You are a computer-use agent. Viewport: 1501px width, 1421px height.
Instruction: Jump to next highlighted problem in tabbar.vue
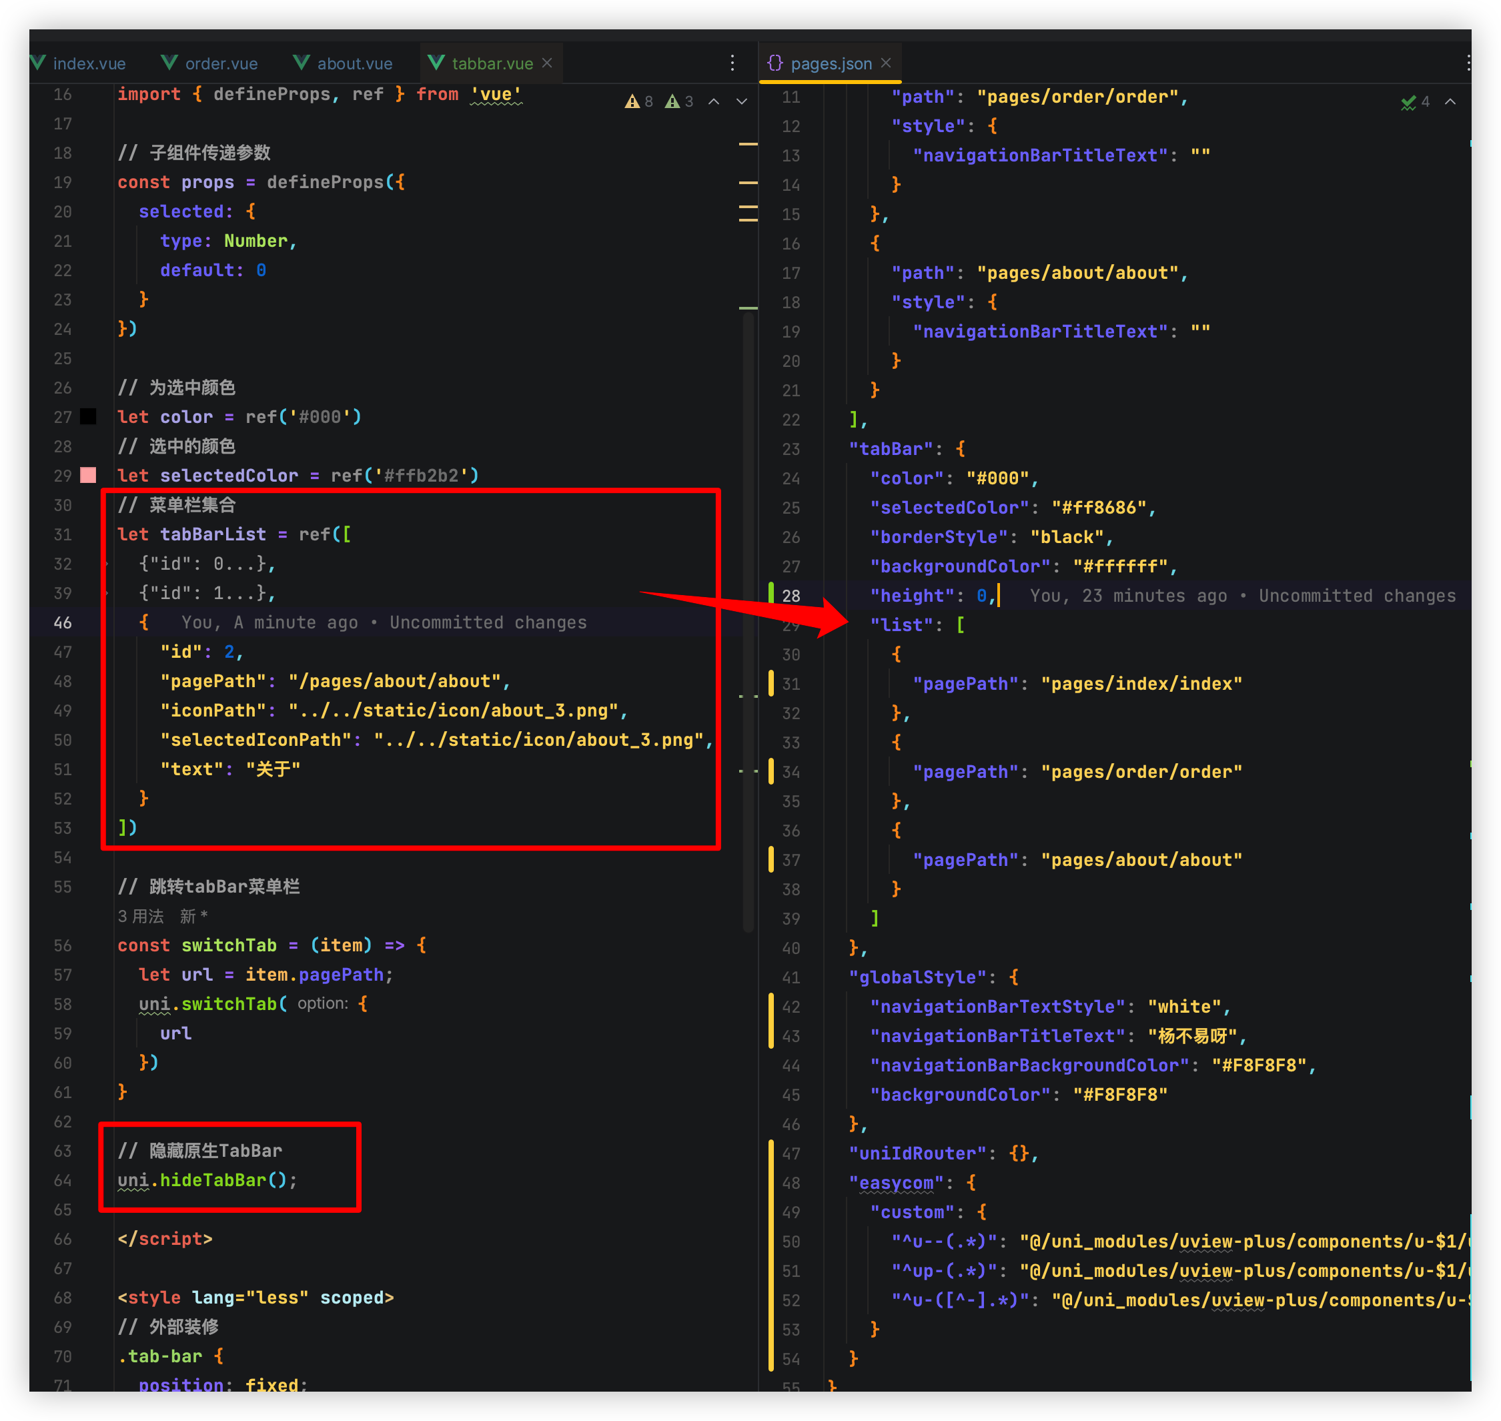pyautogui.click(x=741, y=101)
